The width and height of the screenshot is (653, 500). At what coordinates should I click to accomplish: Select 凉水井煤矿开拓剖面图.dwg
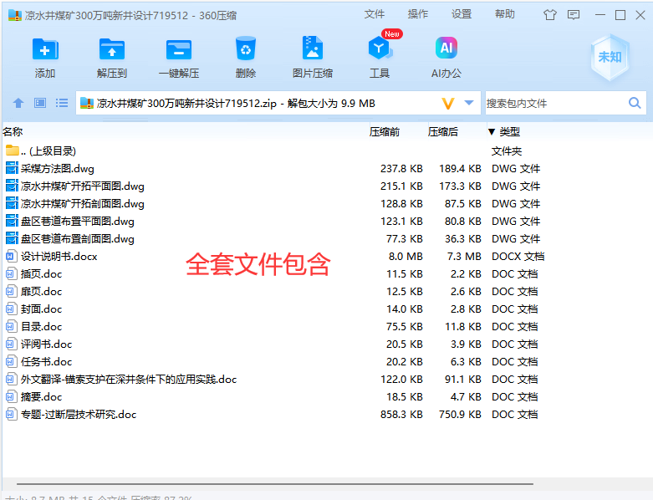83,203
